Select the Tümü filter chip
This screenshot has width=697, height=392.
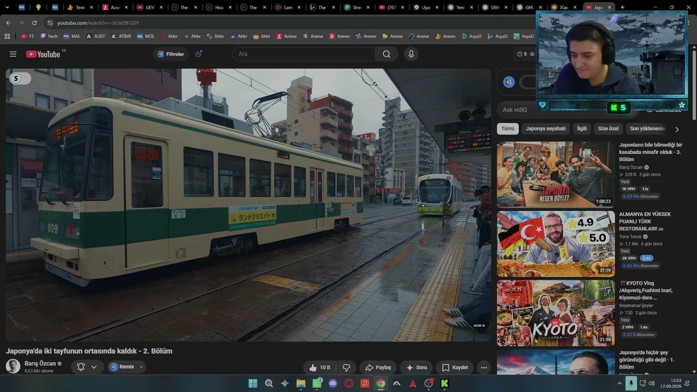[x=508, y=128]
